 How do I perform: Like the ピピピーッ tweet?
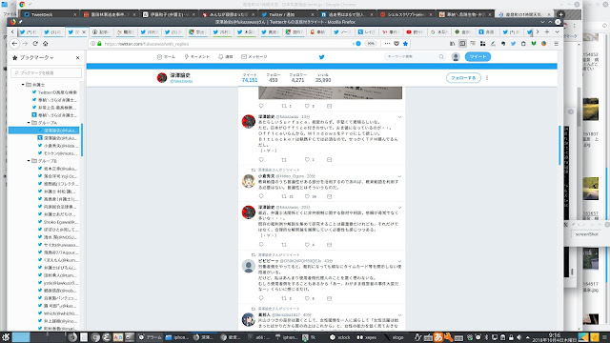(x=307, y=298)
